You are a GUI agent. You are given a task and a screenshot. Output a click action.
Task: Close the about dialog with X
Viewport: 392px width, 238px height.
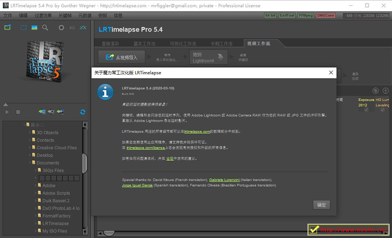click(x=331, y=72)
